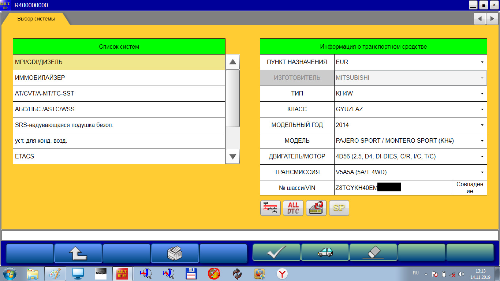This screenshot has width=500, height=281.
Task: Click the SP special function icon
Action: pos(339,208)
